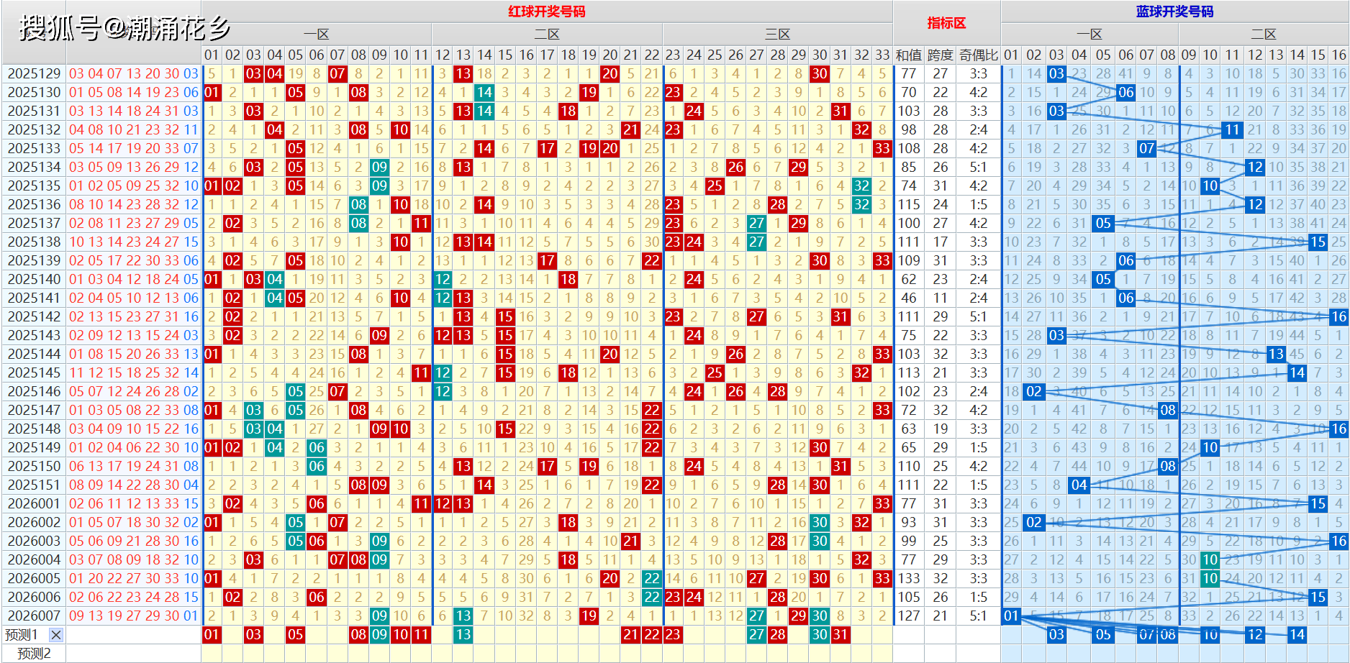Viewport: 1350px width, 663px height.
Task: Click the 跨度 column header
Action: [940, 55]
